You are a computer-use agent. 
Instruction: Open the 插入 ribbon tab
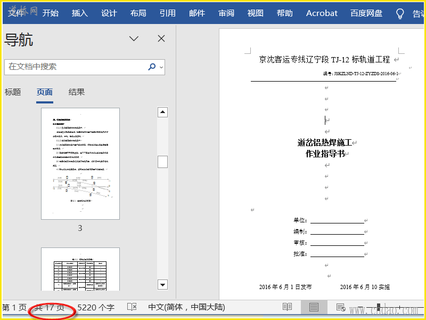80,13
